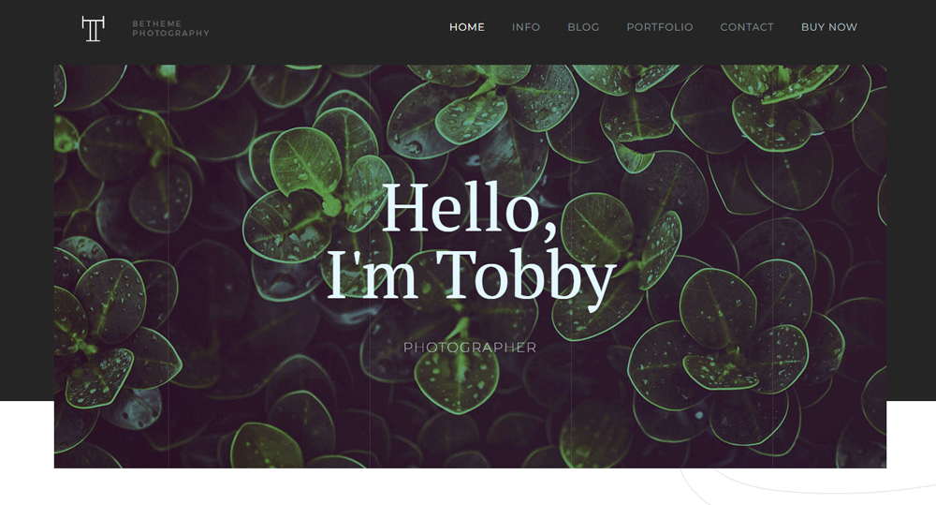Open the INFO page
The image size is (936, 505).
pyautogui.click(x=526, y=27)
